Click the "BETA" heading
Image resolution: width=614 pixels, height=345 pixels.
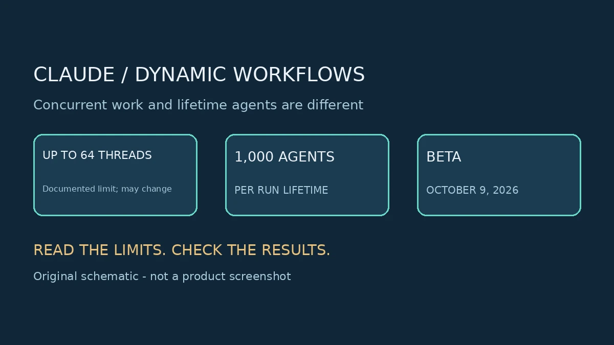(x=444, y=157)
